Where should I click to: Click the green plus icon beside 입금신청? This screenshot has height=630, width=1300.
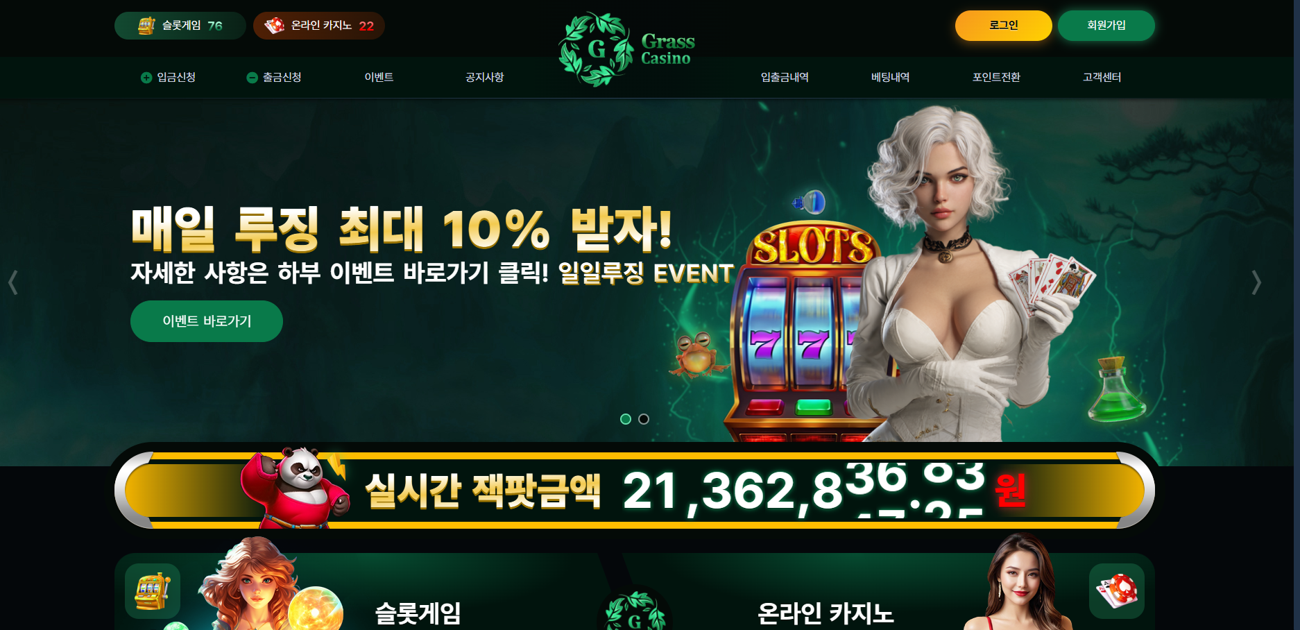click(x=146, y=78)
